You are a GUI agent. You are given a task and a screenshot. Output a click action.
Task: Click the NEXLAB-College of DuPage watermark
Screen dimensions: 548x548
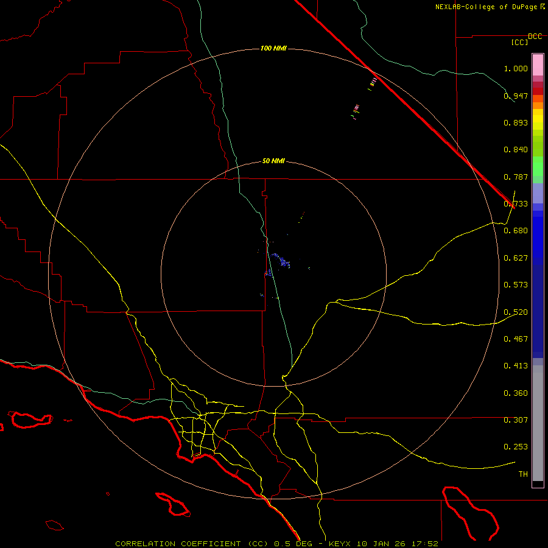(x=490, y=7)
